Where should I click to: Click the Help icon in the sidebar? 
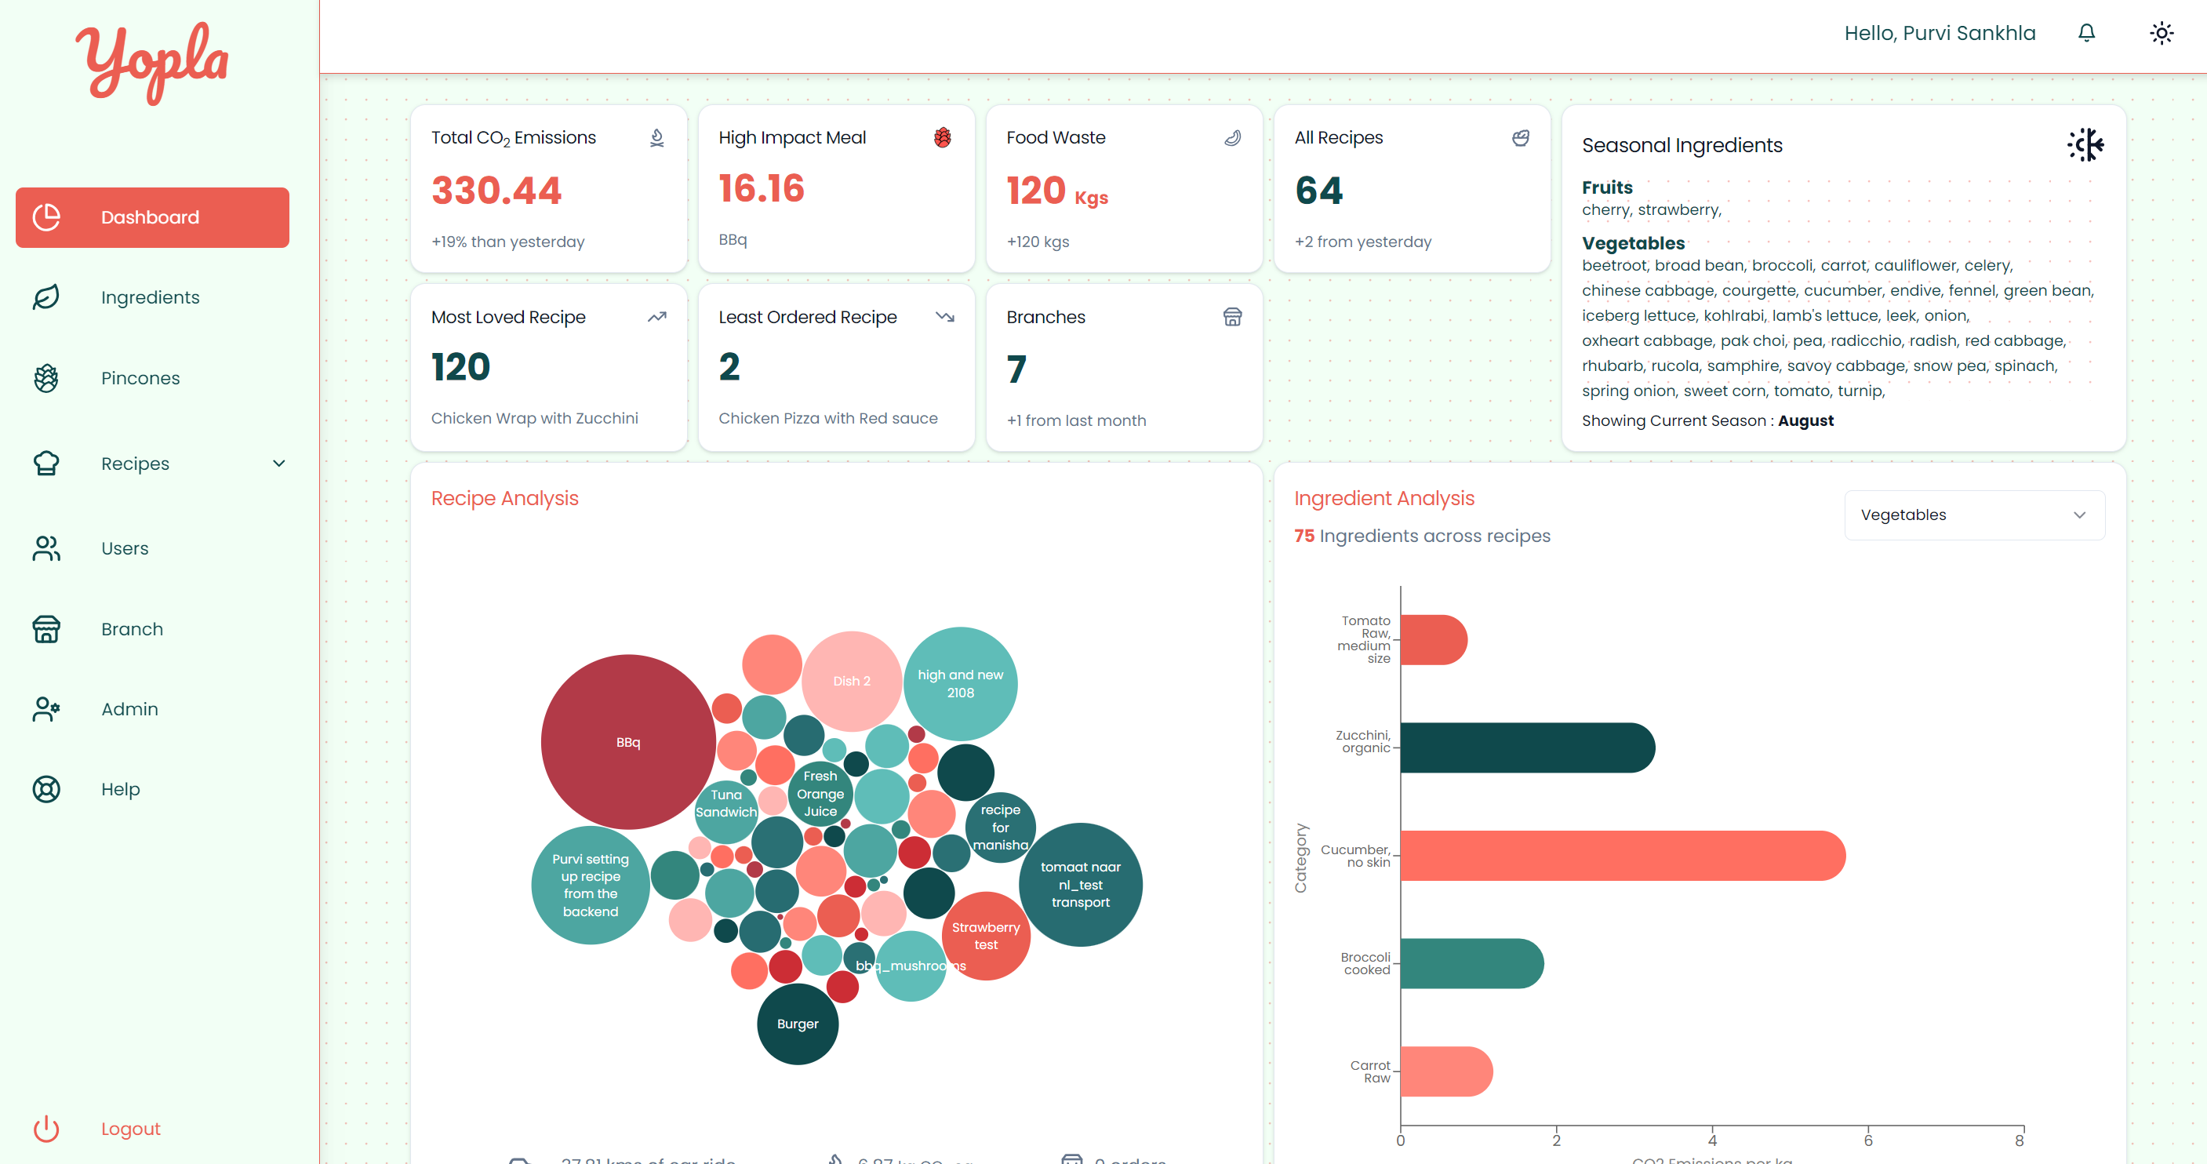point(46,788)
